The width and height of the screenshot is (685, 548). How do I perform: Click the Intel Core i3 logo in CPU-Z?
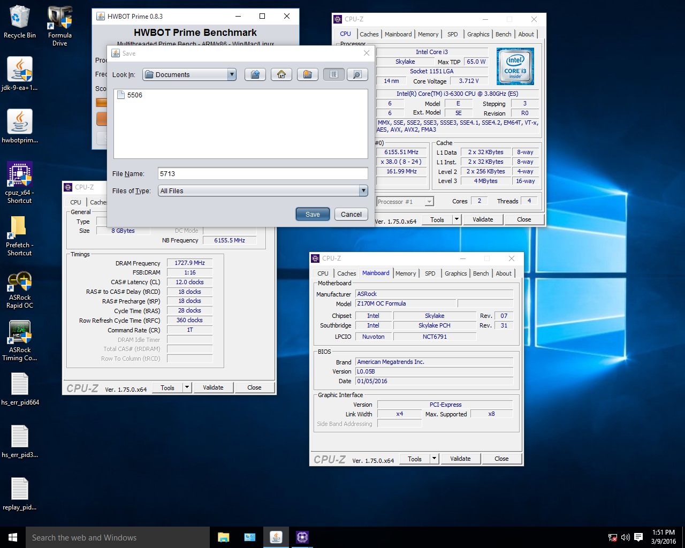[515, 66]
